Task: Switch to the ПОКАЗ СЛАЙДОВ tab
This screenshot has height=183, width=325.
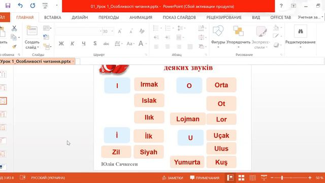Action: click(179, 17)
